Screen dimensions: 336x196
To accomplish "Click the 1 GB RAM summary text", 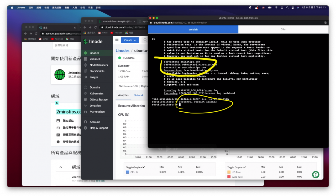I will (124, 77).
